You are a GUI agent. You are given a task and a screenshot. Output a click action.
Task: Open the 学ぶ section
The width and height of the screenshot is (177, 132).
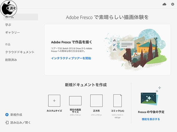point(8,25)
